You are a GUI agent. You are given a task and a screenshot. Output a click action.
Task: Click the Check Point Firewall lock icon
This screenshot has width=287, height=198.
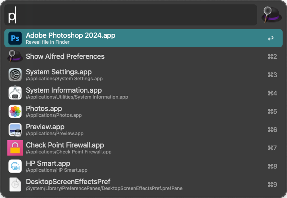coord(15,148)
